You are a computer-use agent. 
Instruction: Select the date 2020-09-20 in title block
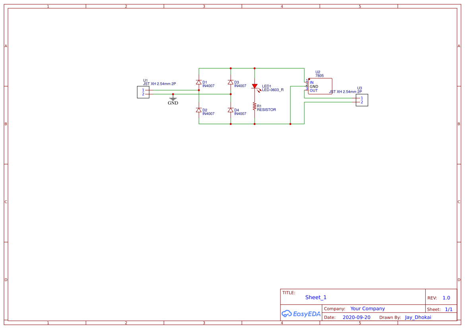[356, 317]
